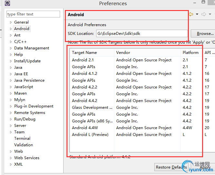The width and height of the screenshot is (215, 175).
Task: Click Restore Defaults button
Action: [x=171, y=167]
